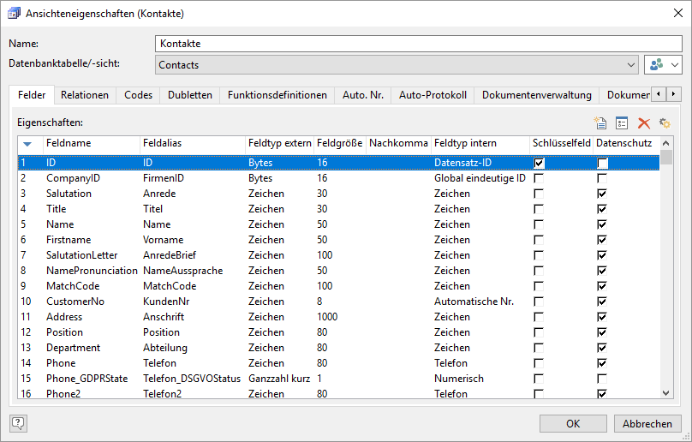Open the people icon view-type dropdown
This screenshot has width=692, height=442.
663,65
